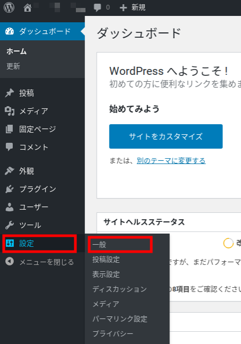Choose パーマリンク設定 in the settings flyout
This screenshot has width=241, height=344.
(x=120, y=319)
